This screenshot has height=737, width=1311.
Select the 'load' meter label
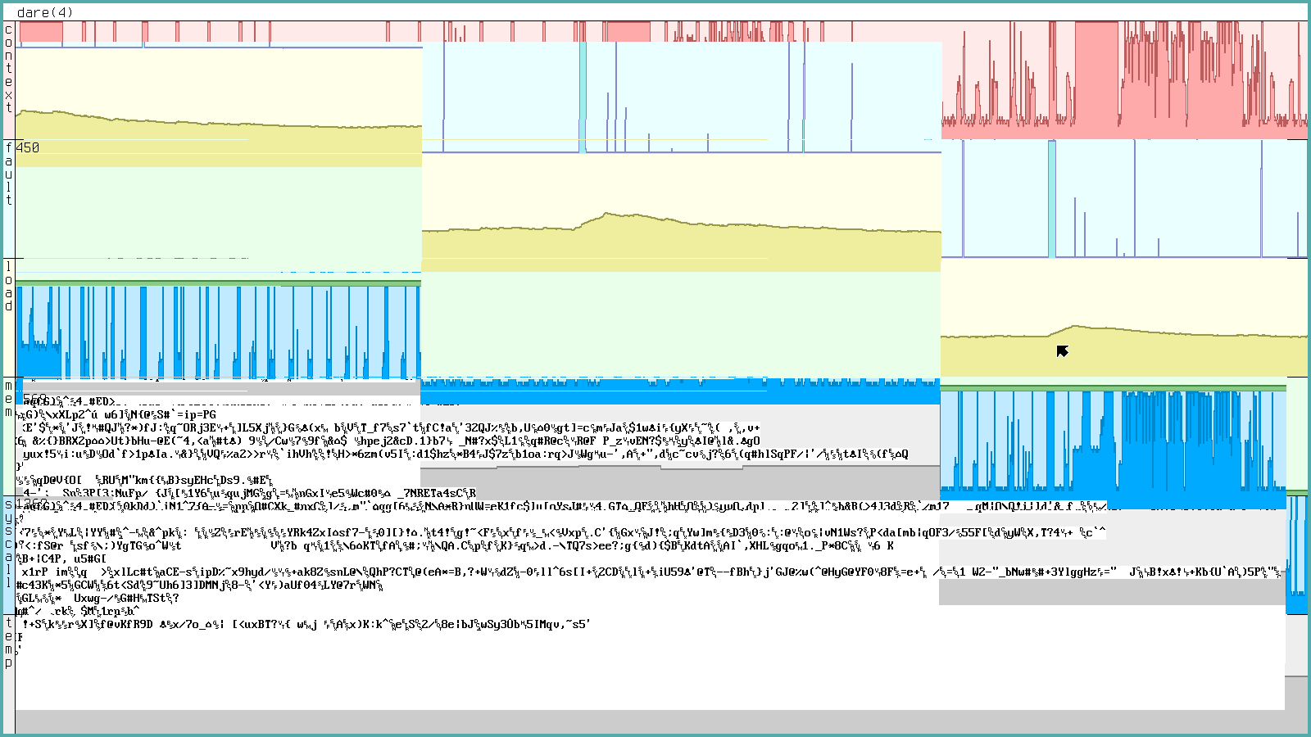(8, 287)
